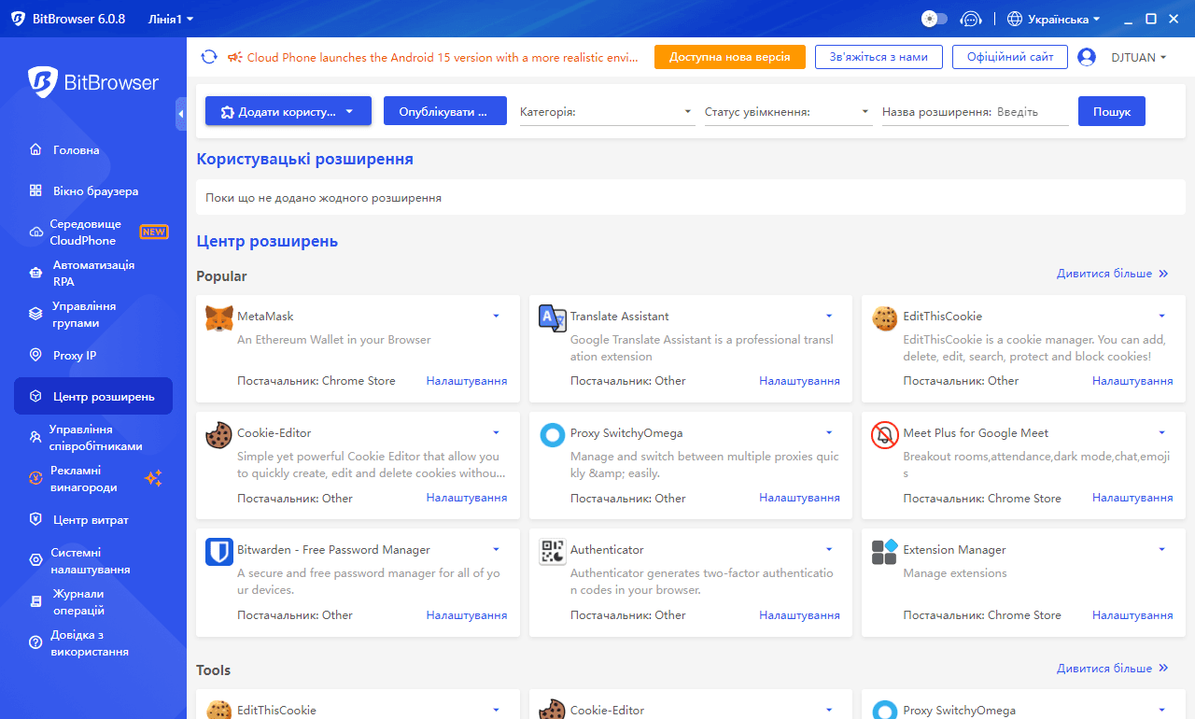Click the Пошук search button

(x=1112, y=111)
